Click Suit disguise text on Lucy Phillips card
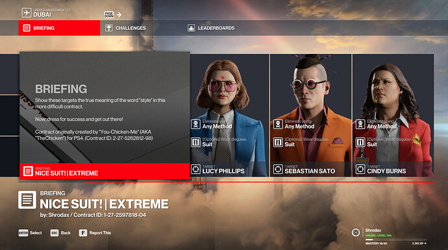 [x=207, y=144]
